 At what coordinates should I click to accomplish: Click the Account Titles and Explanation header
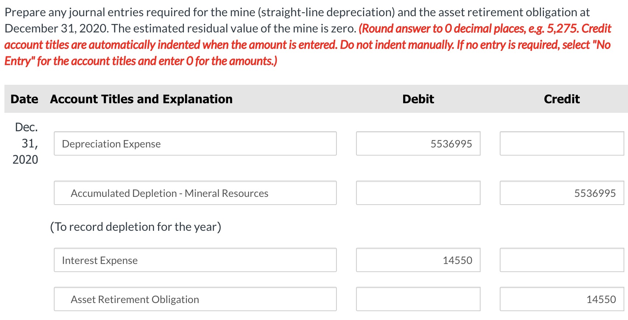(141, 99)
